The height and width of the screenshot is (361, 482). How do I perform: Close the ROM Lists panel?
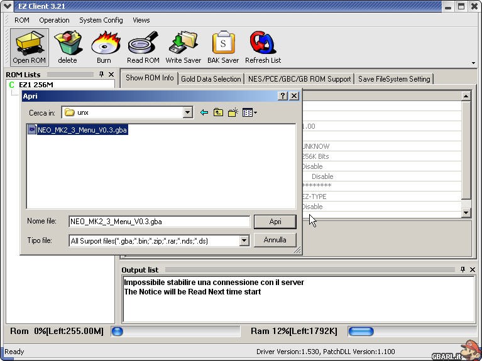click(111, 74)
